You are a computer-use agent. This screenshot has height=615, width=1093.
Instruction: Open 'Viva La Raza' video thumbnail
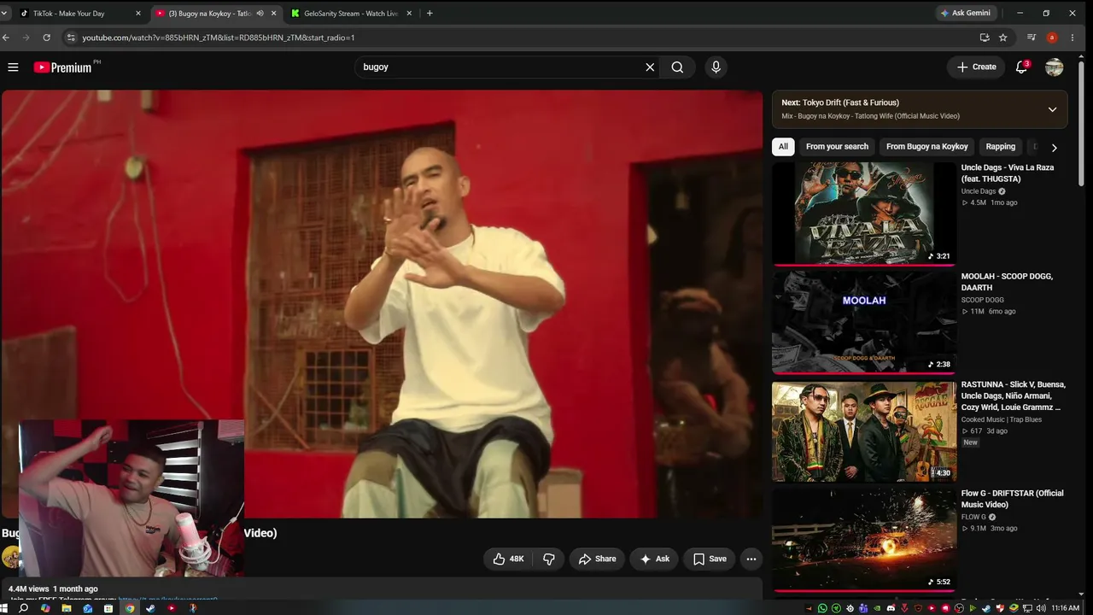[x=863, y=214]
